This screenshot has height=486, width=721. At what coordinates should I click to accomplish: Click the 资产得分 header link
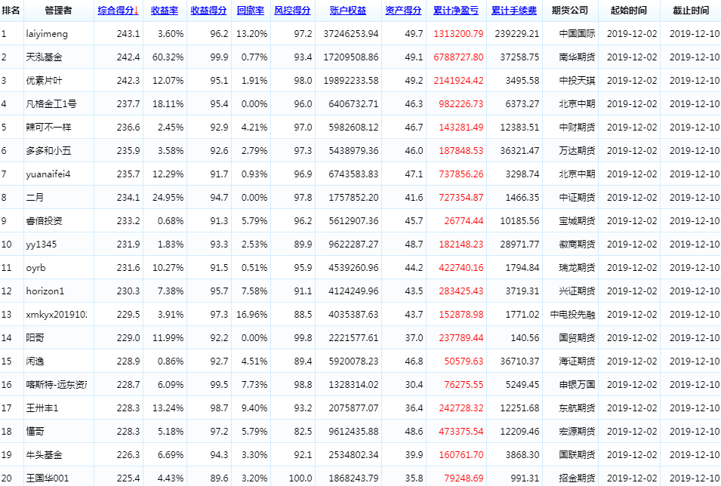coord(403,11)
